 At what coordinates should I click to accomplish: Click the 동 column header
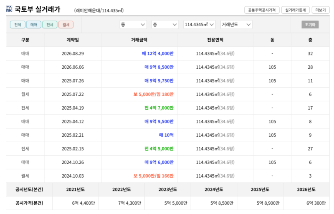tap(272, 40)
